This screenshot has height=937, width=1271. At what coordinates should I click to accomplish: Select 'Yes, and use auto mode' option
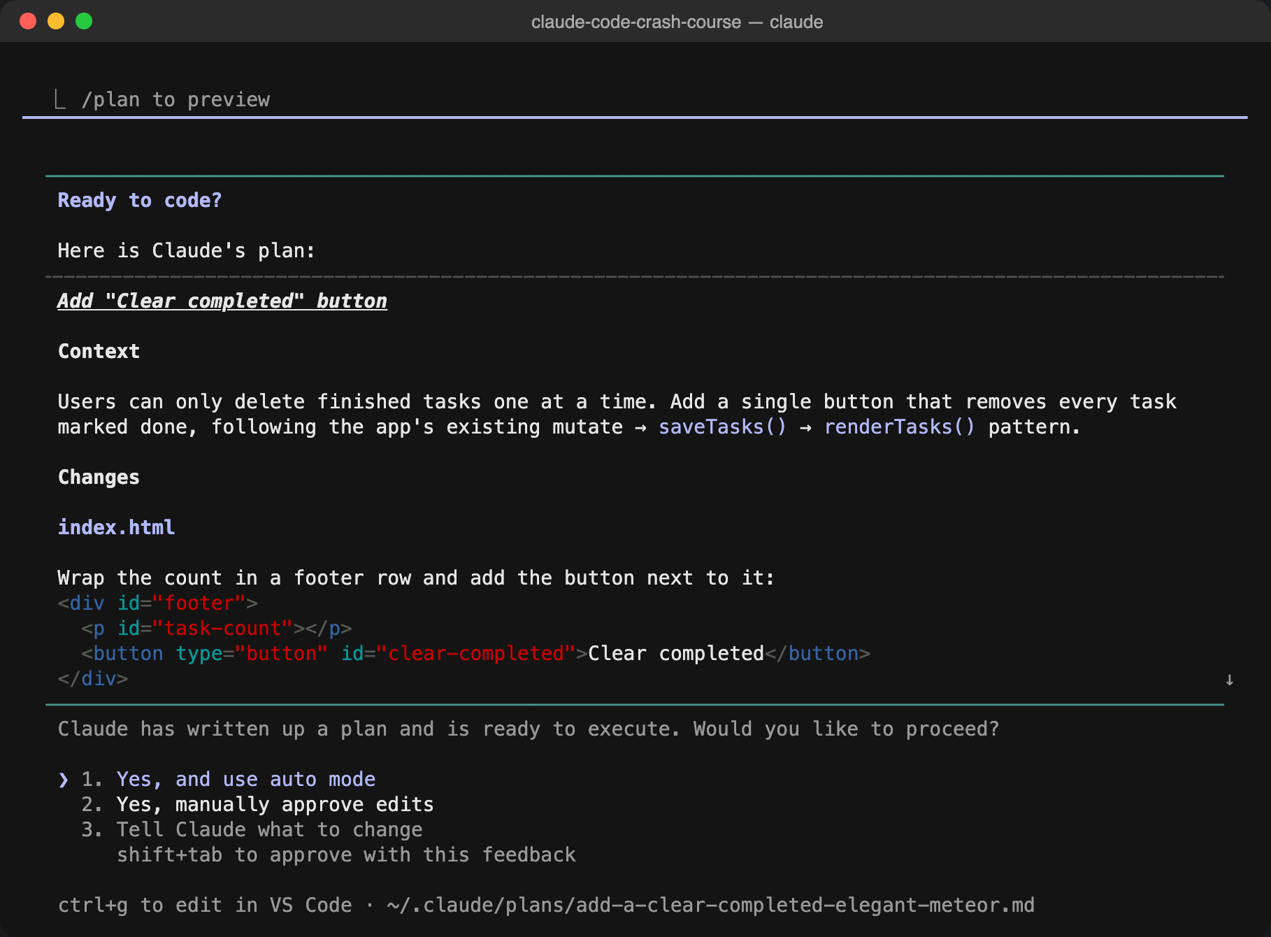click(246, 779)
